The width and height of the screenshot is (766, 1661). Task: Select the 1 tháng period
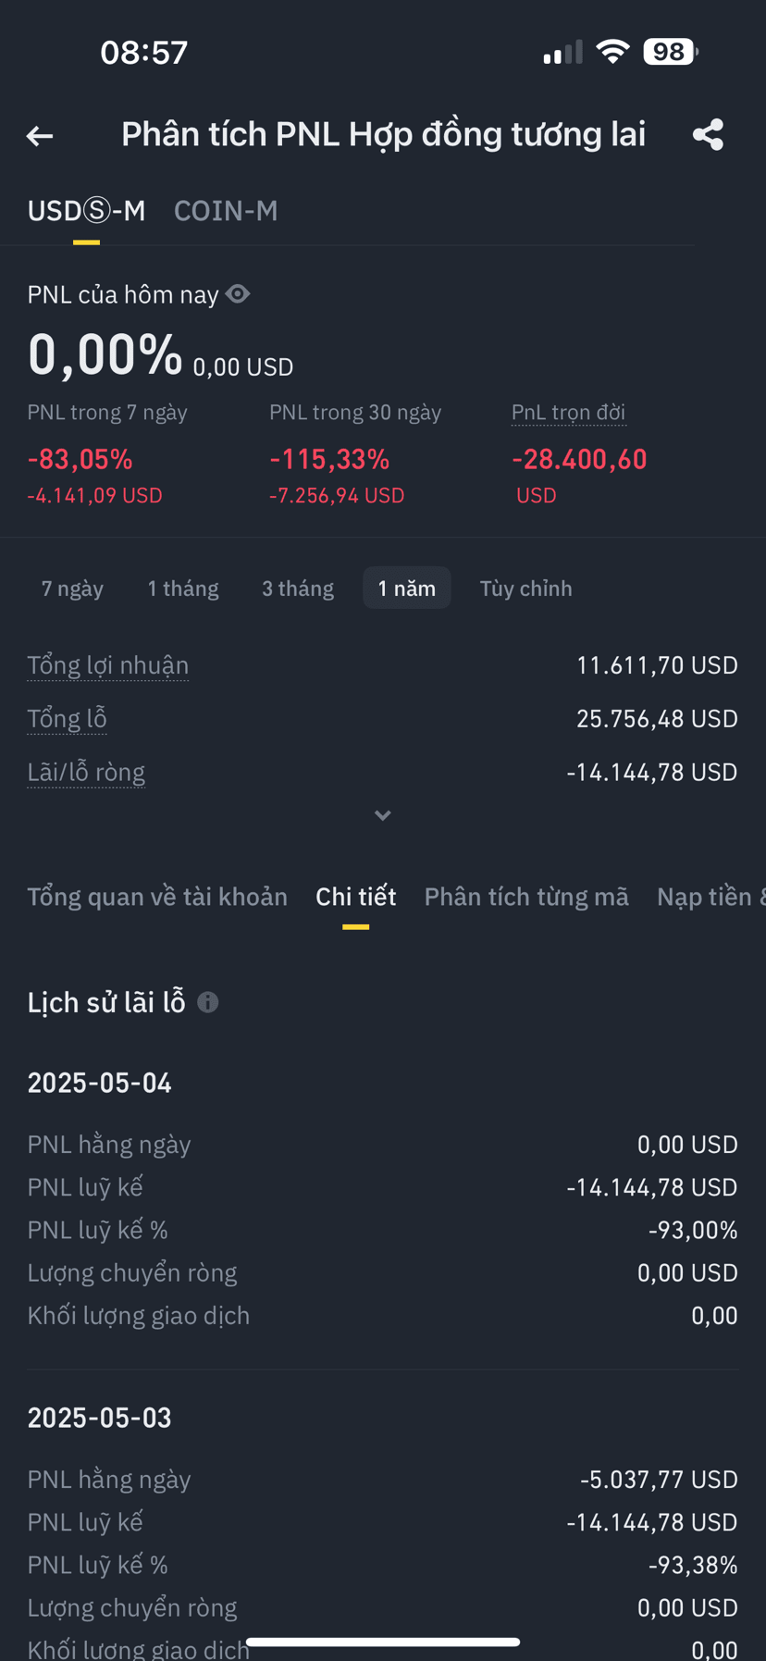click(183, 589)
